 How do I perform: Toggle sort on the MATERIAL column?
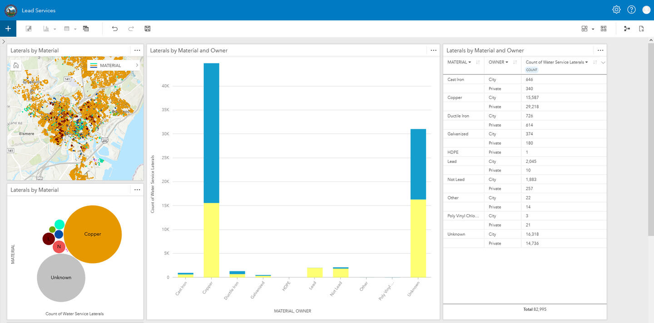[x=477, y=62]
